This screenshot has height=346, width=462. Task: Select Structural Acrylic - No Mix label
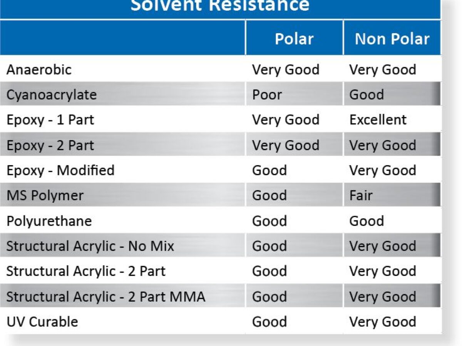tap(90, 246)
